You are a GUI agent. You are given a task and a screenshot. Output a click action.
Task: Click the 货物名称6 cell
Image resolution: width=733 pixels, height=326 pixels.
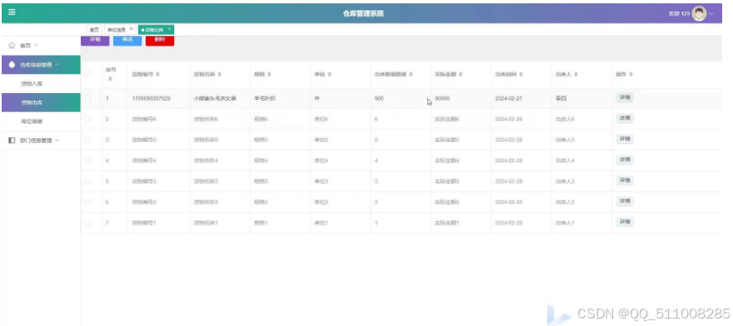click(x=207, y=119)
